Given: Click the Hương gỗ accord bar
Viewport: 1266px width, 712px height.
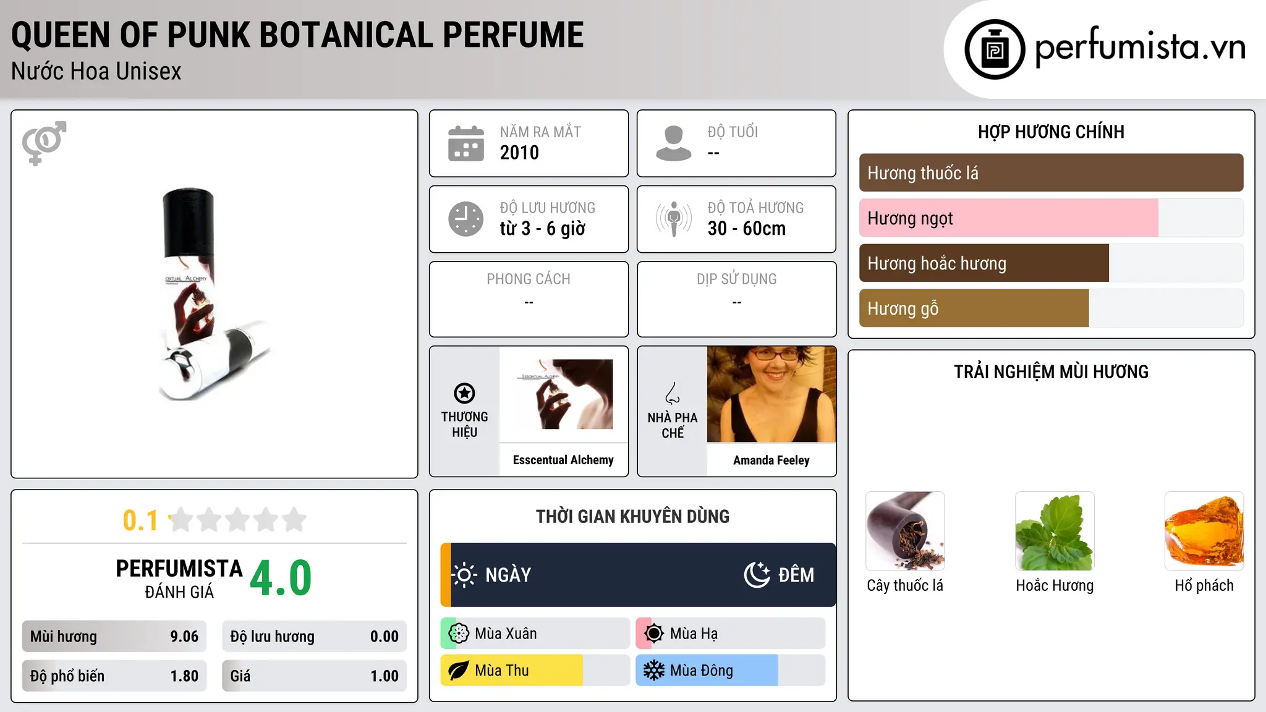Looking at the screenshot, I should (x=1051, y=308).
